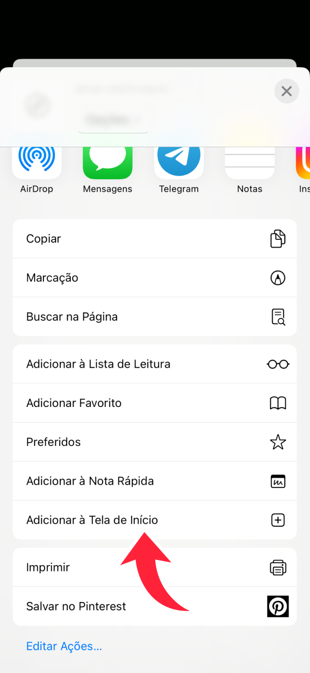Open Editar Ações settings

[64, 646]
